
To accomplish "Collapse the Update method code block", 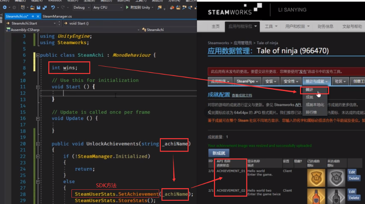I will (x=38, y=119).
